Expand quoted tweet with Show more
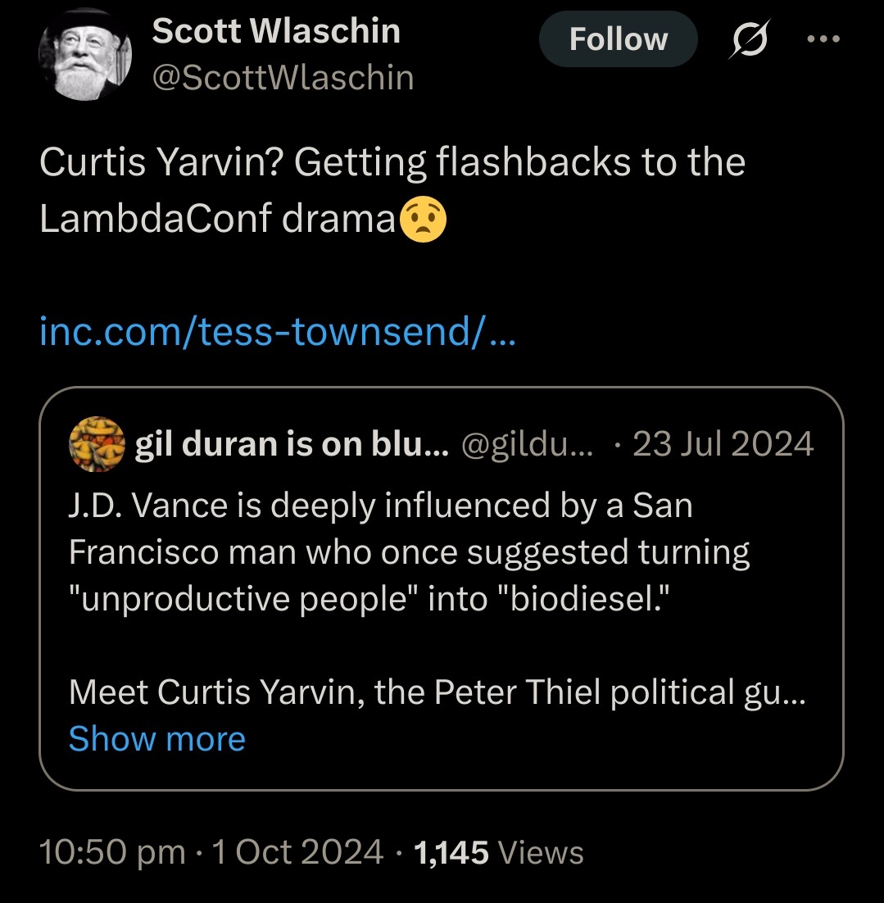 [156, 738]
